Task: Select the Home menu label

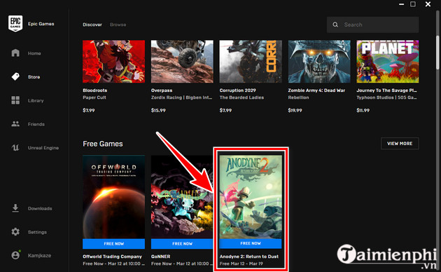Action: pos(34,53)
